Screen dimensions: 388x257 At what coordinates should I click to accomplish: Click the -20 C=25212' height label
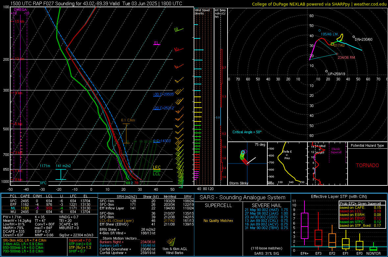pos(163,108)
